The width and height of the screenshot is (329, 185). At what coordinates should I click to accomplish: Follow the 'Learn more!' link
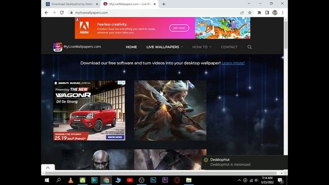[233, 63]
